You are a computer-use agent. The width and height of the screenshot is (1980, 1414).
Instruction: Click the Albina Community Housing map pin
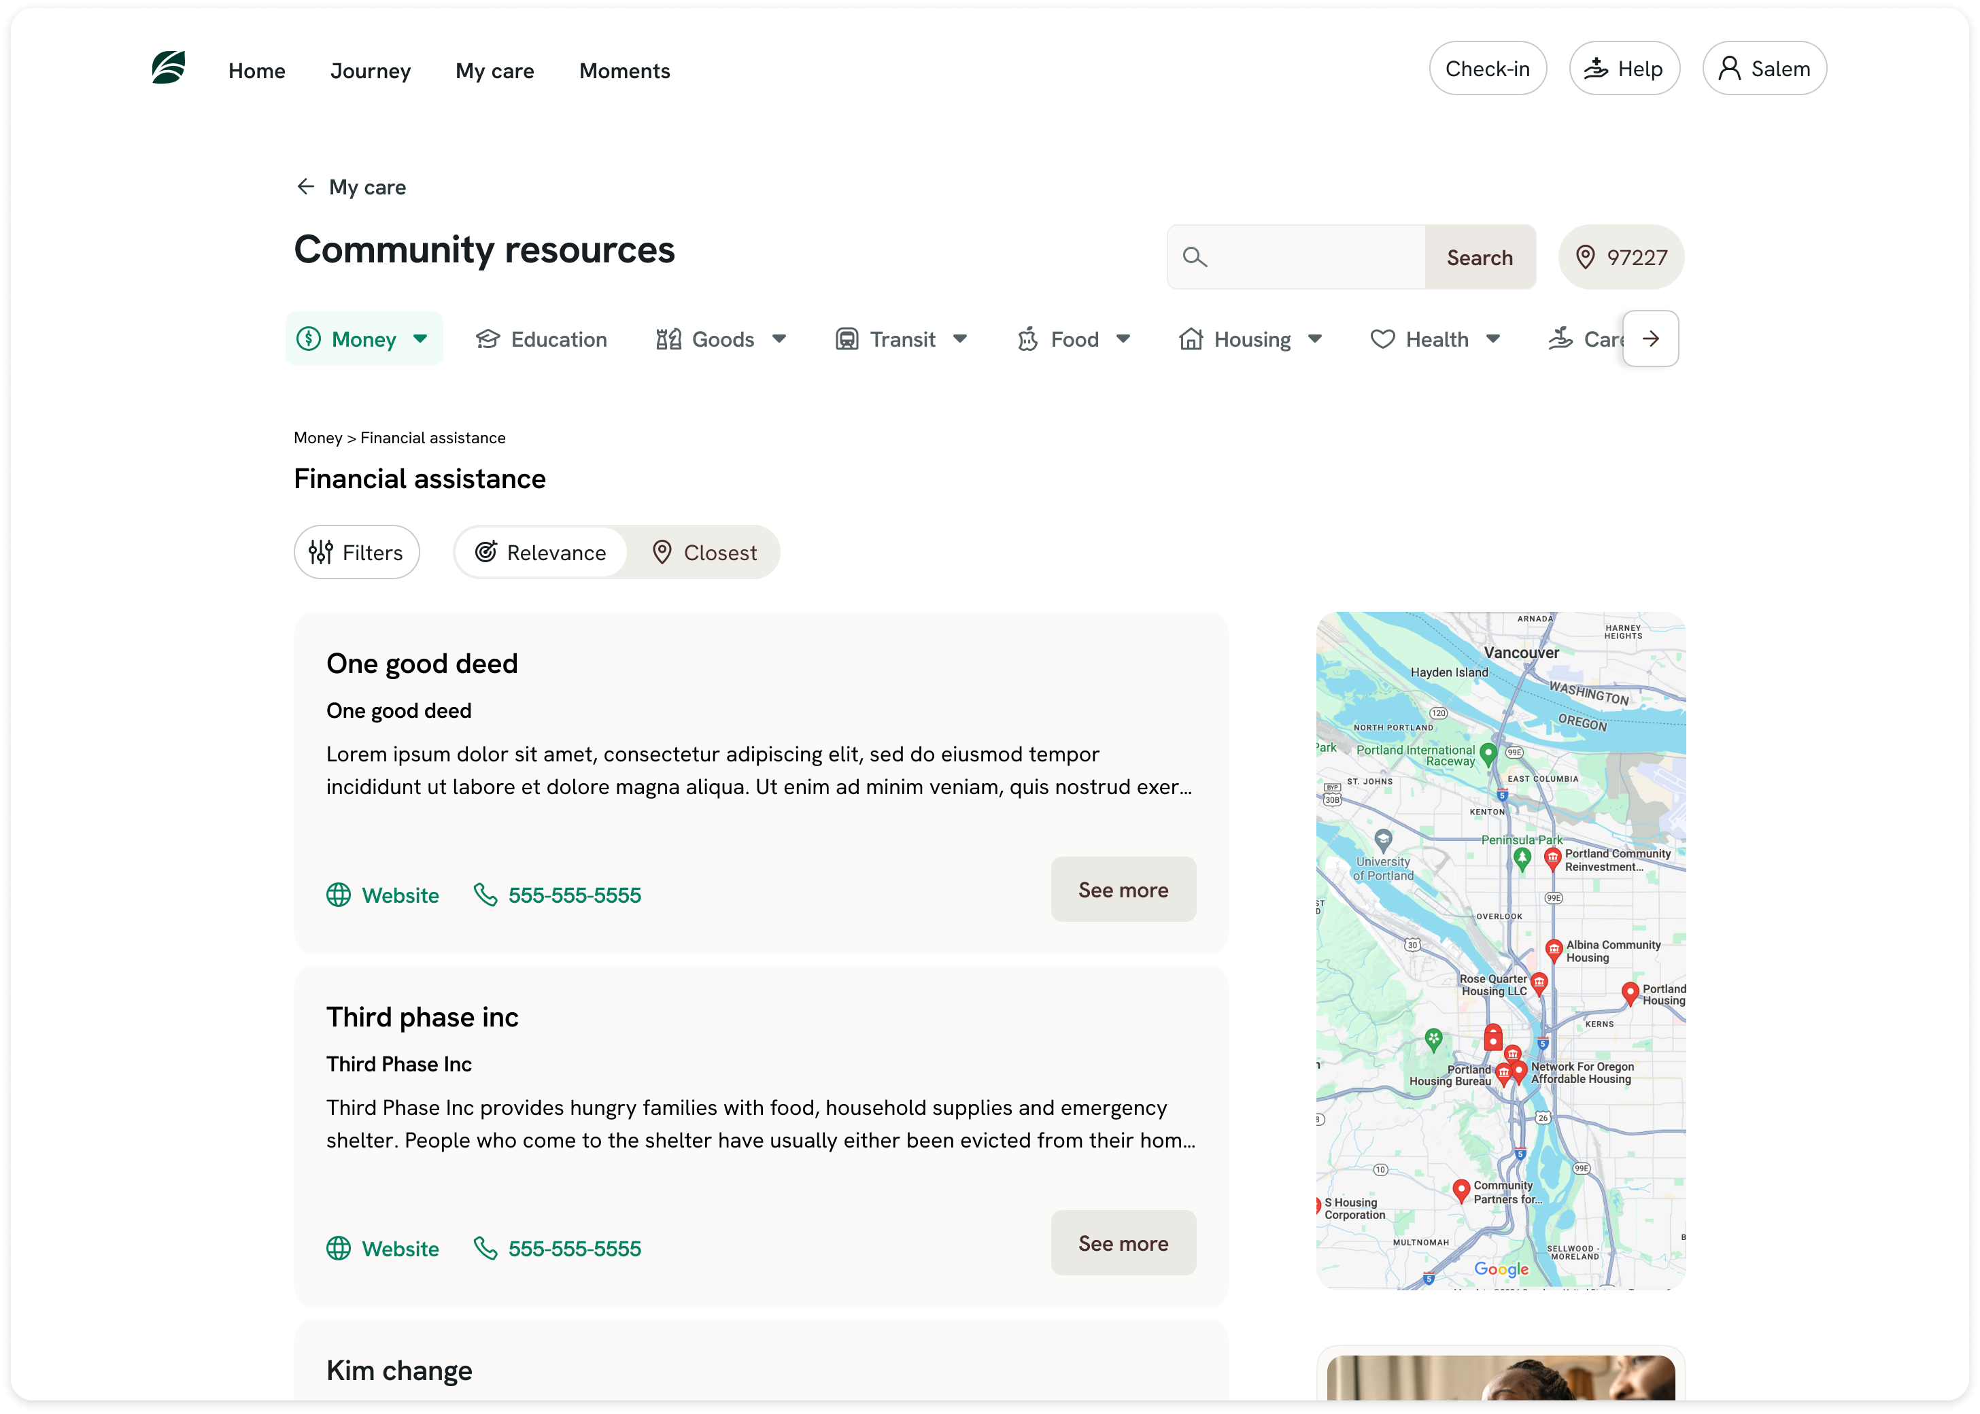(x=1554, y=950)
